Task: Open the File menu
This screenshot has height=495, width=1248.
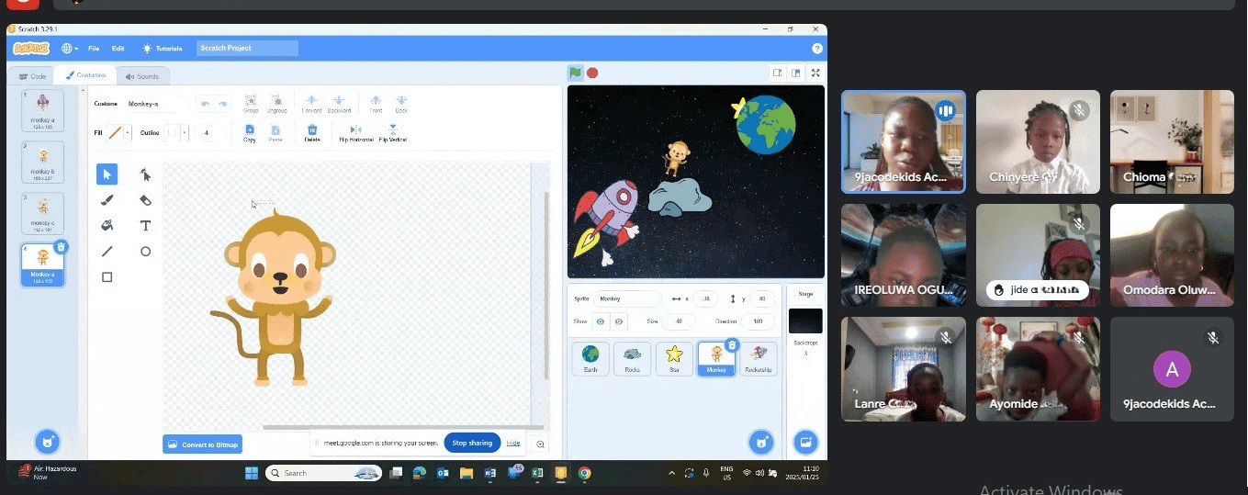Action: click(x=94, y=48)
